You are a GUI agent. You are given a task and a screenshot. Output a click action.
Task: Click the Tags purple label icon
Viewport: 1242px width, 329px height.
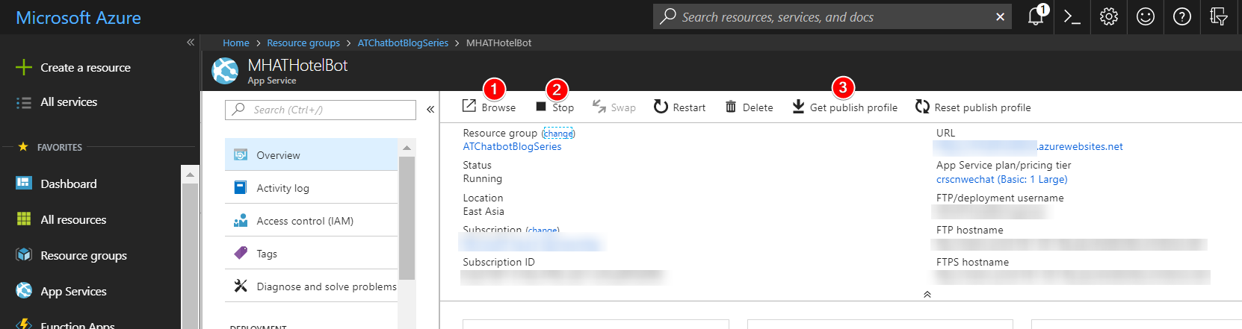click(x=241, y=253)
